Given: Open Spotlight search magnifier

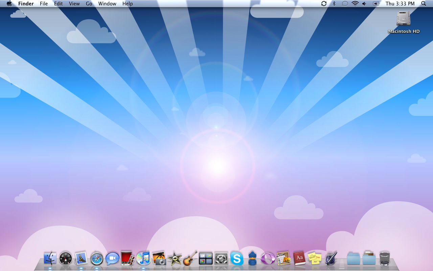Looking at the screenshot, I should tap(424, 4).
